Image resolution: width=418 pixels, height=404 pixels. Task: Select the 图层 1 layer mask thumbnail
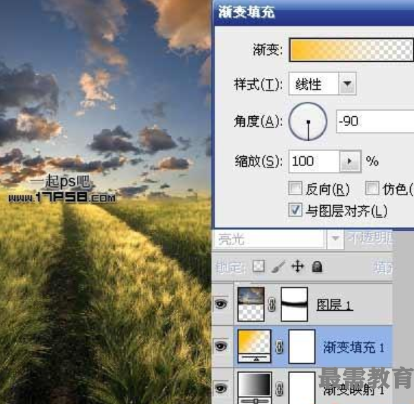point(294,304)
